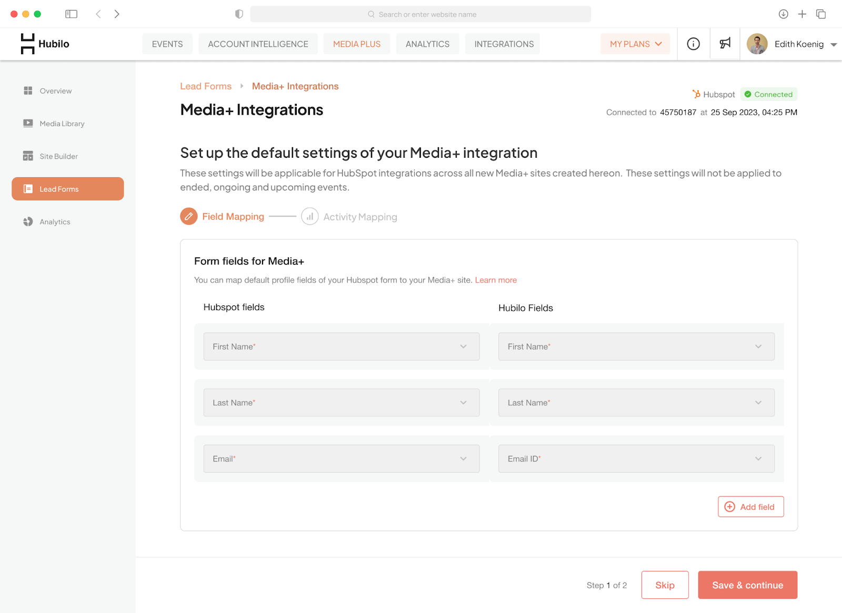Open the Account Intelligence tab
Screen dimensions: 842x613
click(x=258, y=44)
